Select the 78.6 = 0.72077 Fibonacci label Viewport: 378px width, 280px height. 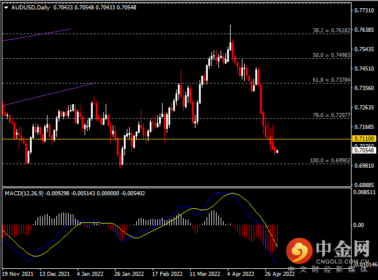coord(332,115)
